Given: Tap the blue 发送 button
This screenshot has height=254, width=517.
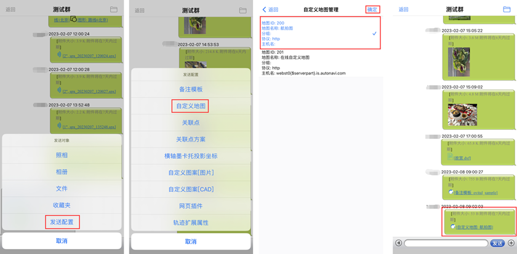Looking at the screenshot, I should [x=497, y=243].
